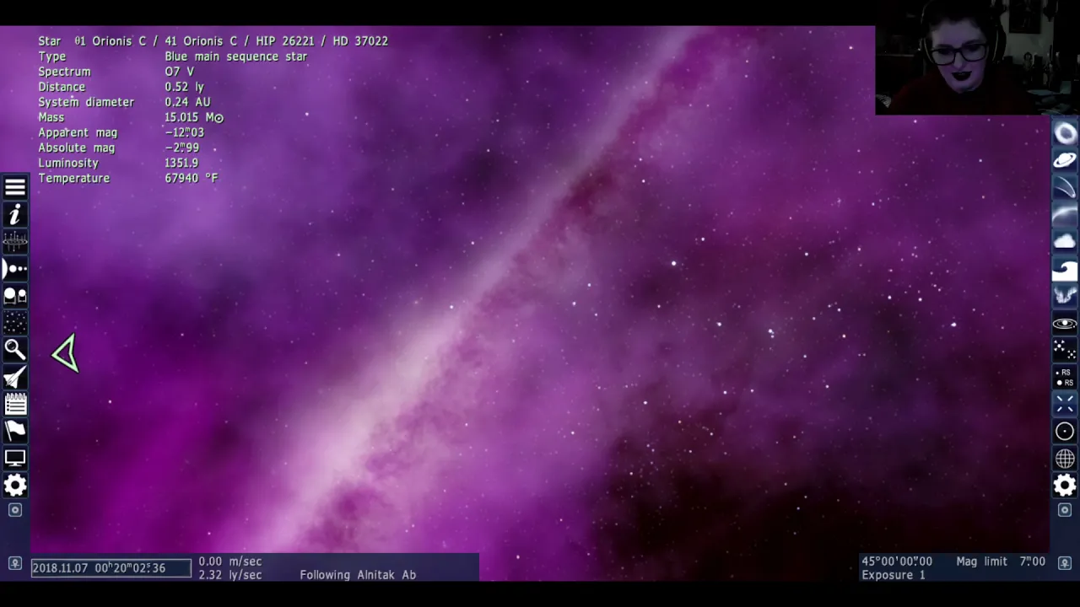Click 'Blue main sequence star' type value
The image size is (1080, 607).
point(236,56)
